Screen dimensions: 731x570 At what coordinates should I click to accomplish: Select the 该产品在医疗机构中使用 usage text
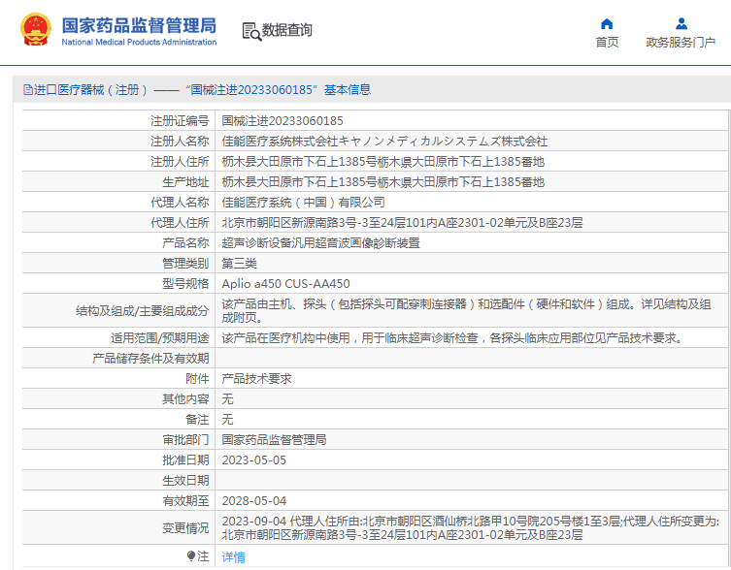click(452, 338)
